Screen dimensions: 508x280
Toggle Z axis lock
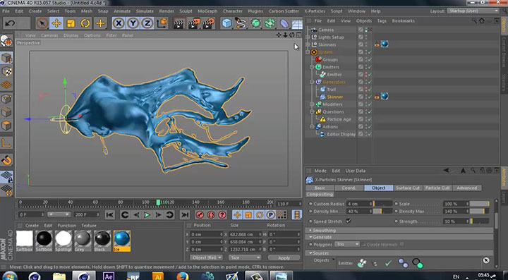click(147, 23)
